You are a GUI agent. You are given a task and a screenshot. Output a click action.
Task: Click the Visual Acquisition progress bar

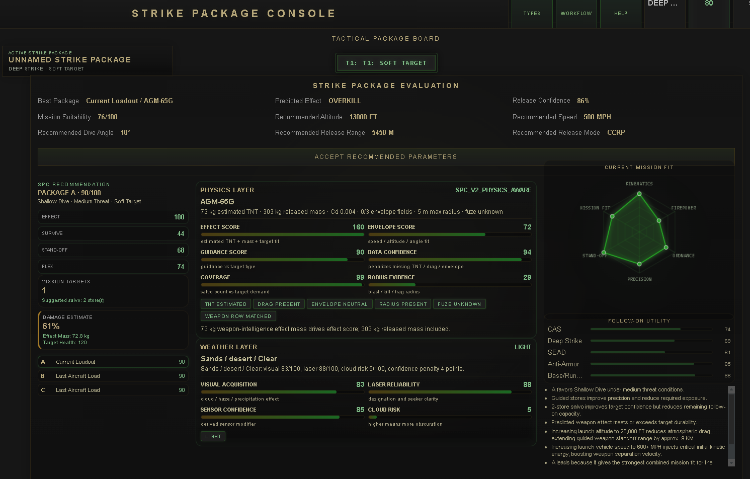coord(282,392)
